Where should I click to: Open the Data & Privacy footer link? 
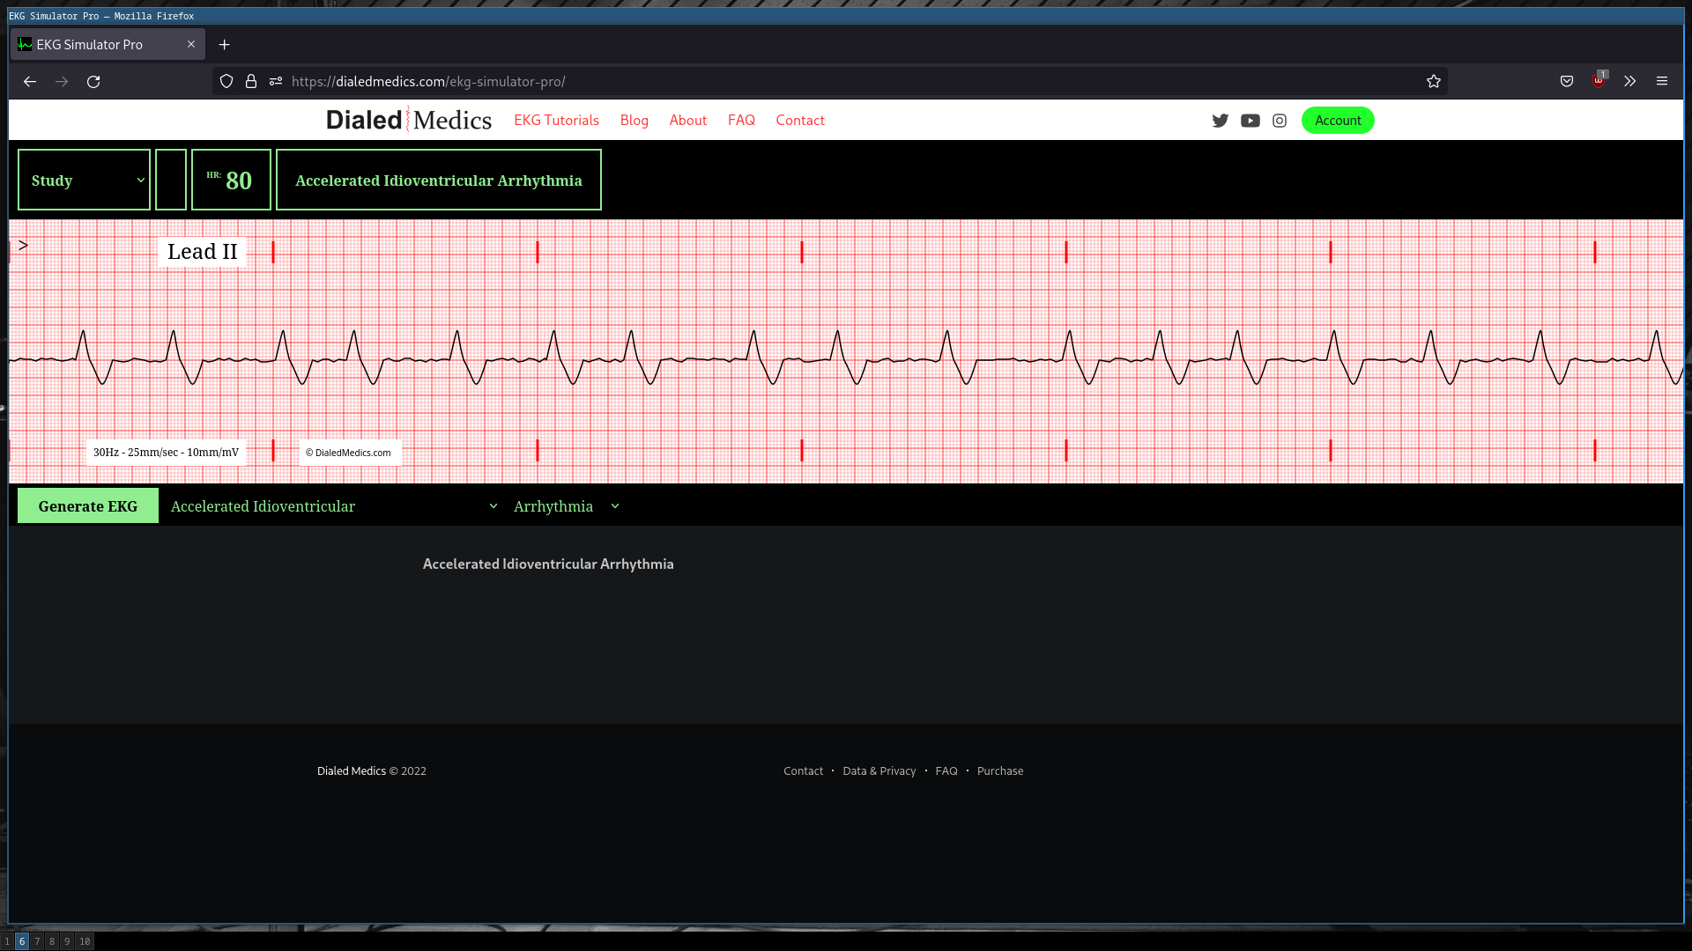879,770
